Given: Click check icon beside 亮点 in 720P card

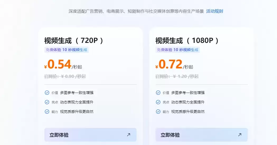Looking at the screenshot, I should 47,102.
